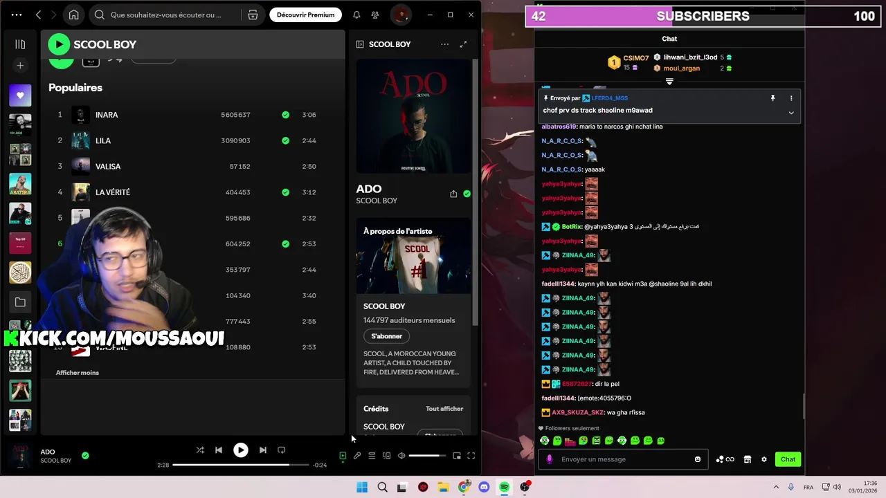
Task: Open emoji picker in chat
Action: click(x=697, y=459)
